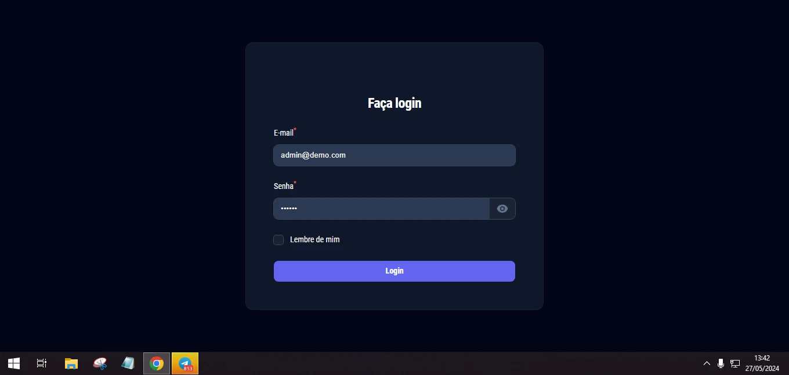The width and height of the screenshot is (789, 375).
Task: Open the notepad app taskbar icon
Action: pos(128,363)
